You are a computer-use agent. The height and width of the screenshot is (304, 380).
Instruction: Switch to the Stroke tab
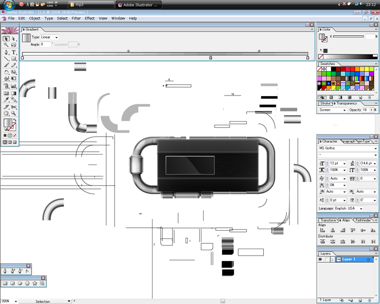pyautogui.click(x=325, y=103)
